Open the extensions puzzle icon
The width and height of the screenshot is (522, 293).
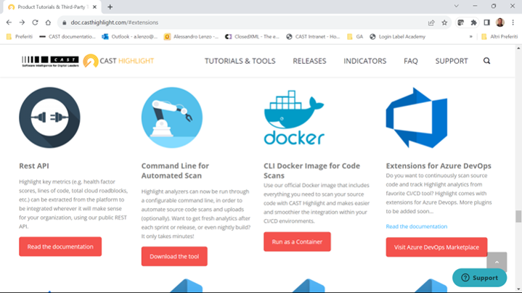(473, 22)
